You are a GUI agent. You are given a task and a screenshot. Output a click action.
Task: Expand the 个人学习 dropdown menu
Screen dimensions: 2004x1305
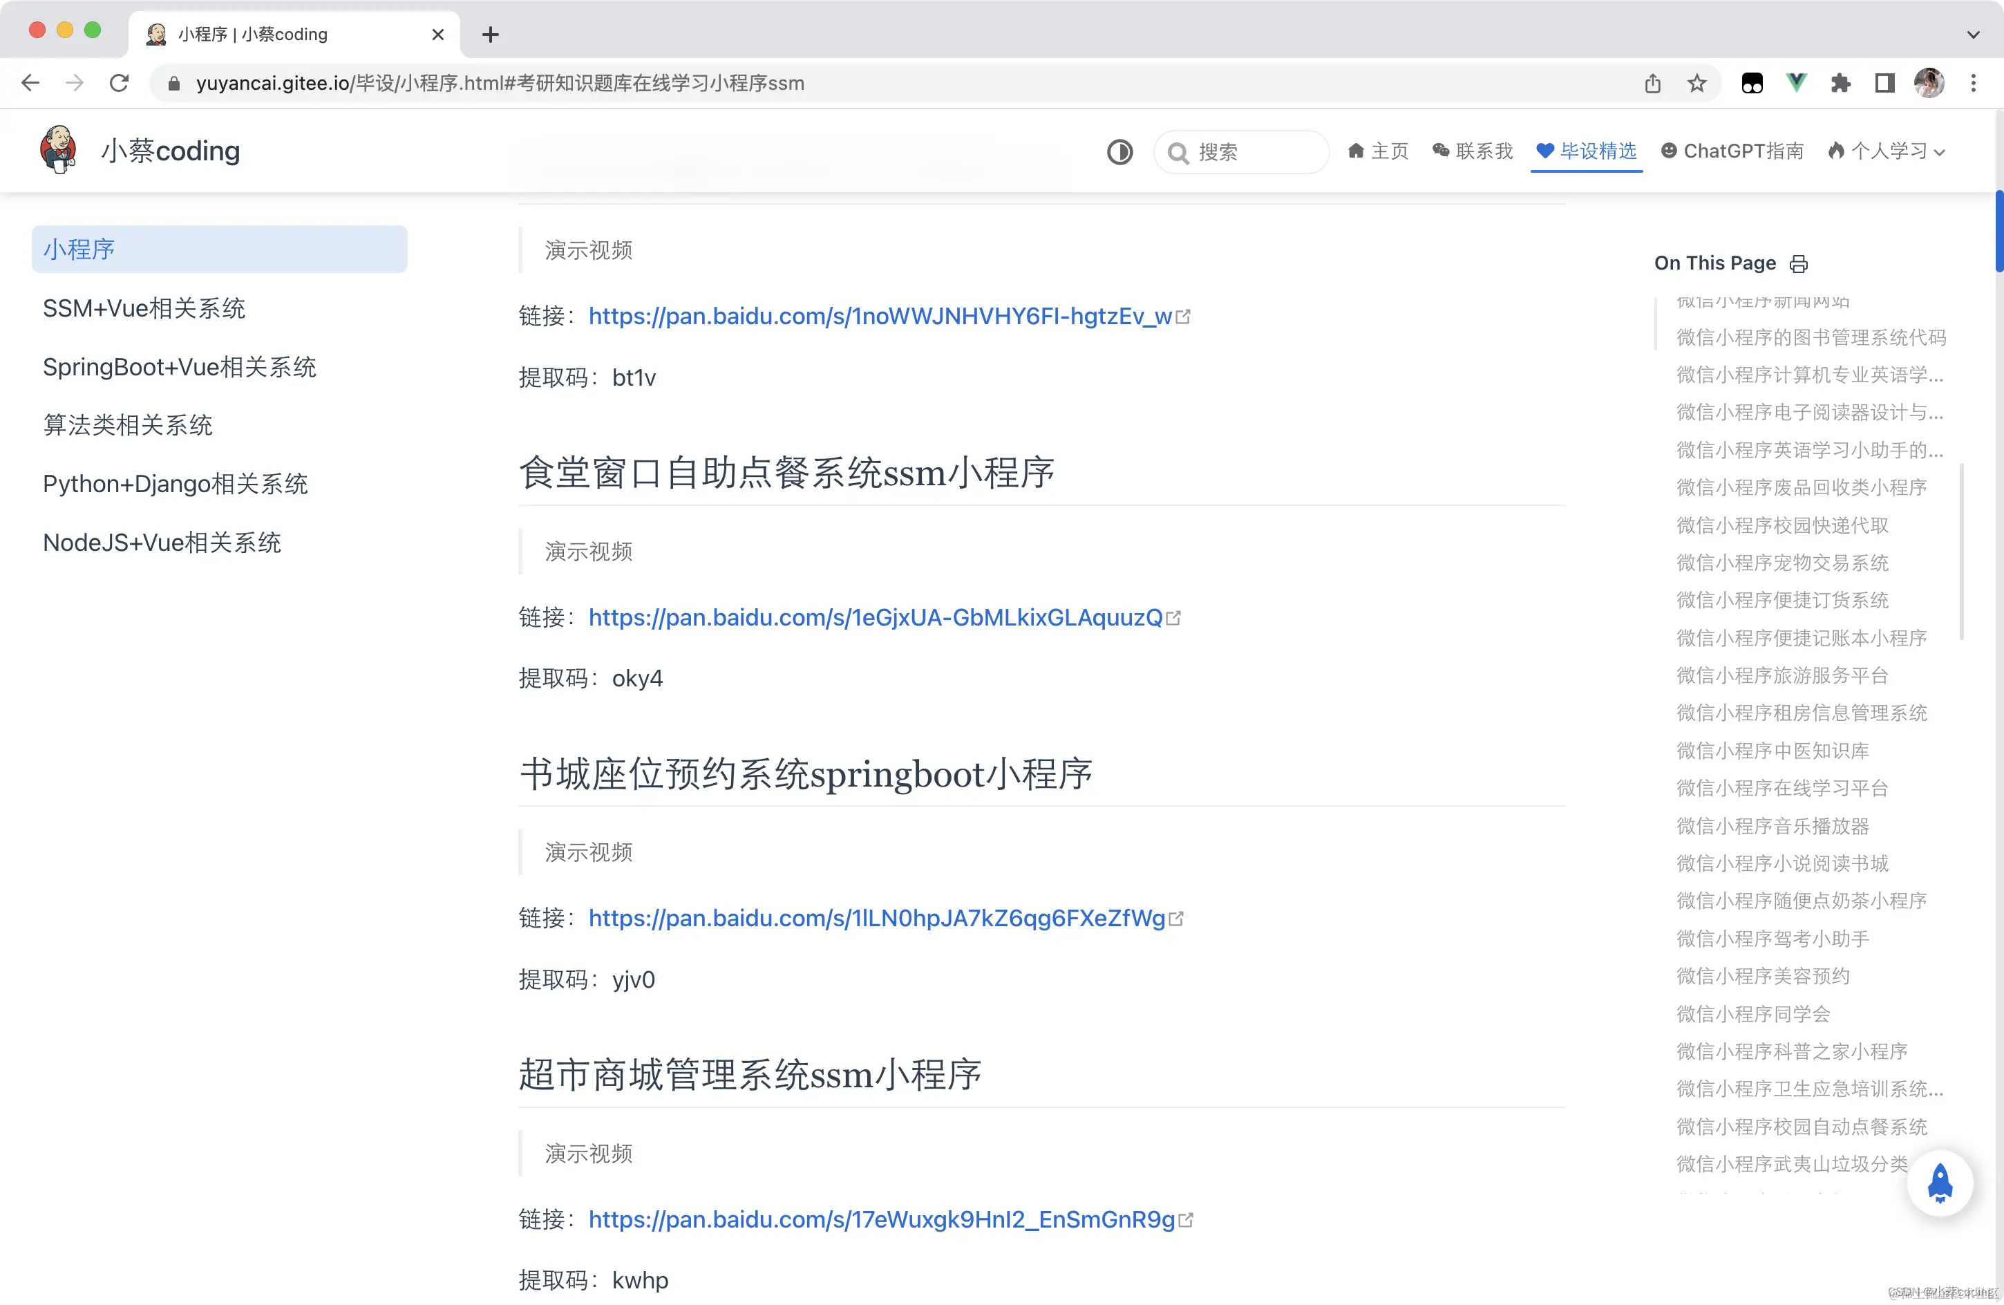[1886, 151]
